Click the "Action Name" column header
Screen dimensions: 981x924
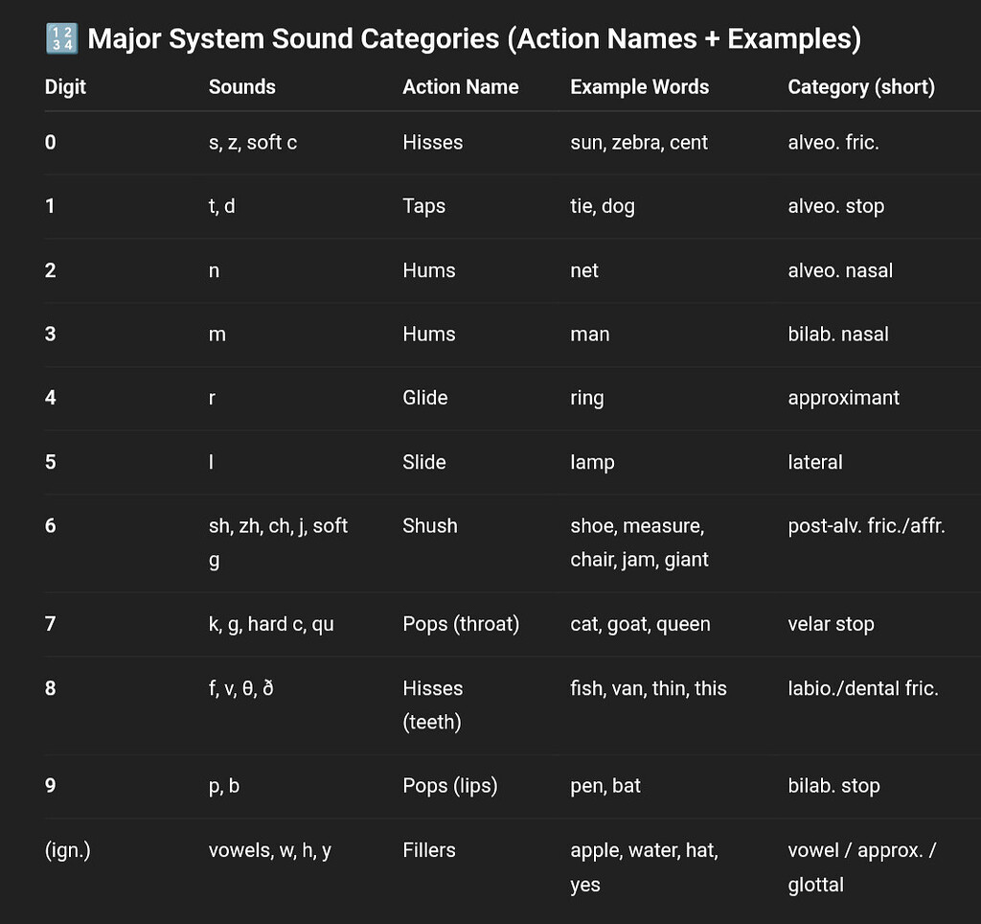pos(461,87)
